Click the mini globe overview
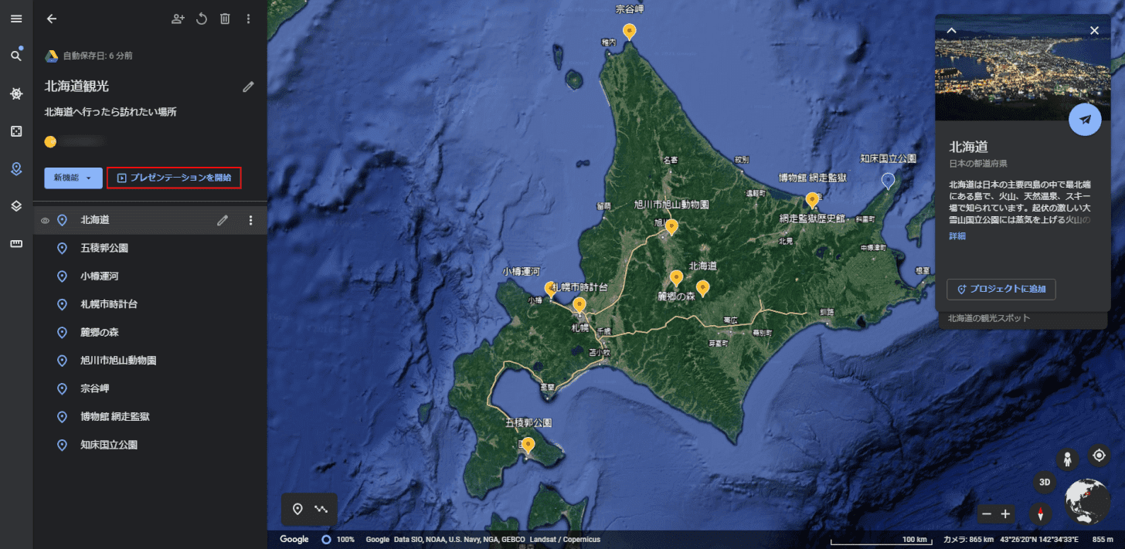Viewport: 1125px width, 549px height. point(1087,501)
